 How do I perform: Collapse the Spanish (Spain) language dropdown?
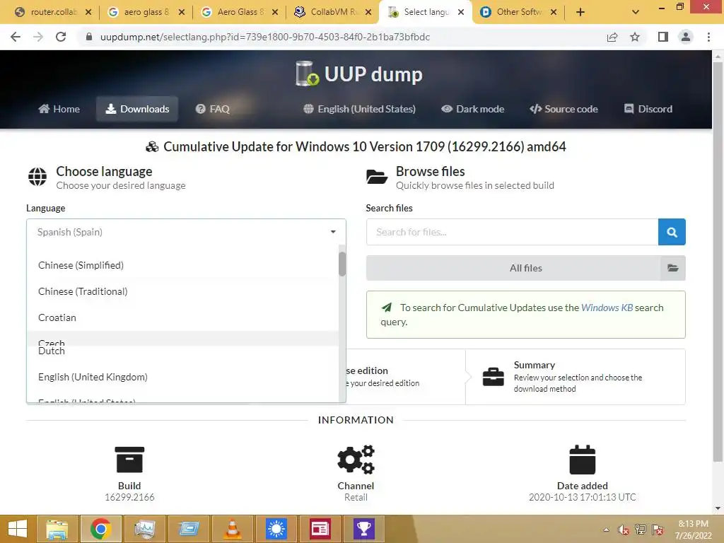click(x=186, y=232)
